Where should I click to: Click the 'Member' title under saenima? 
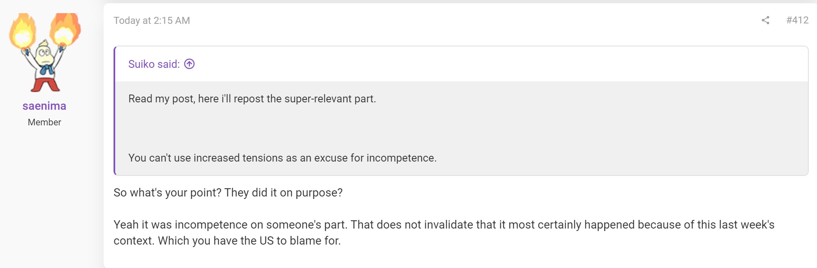(44, 122)
